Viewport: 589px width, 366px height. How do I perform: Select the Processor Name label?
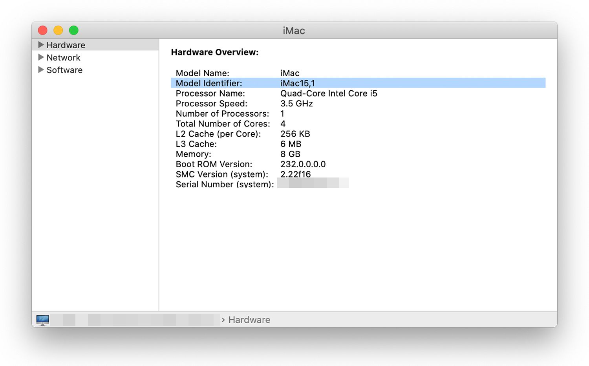tap(210, 93)
